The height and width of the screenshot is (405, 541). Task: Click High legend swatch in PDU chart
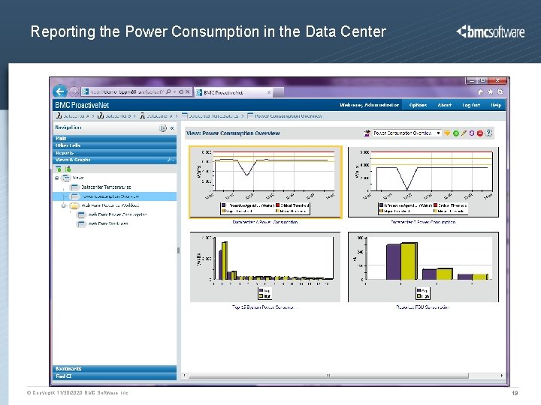point(419,296)
